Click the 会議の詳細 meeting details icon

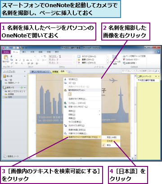124,63
